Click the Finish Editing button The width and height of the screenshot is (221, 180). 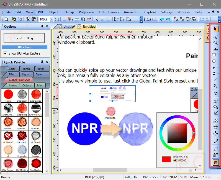pos(24,38)
